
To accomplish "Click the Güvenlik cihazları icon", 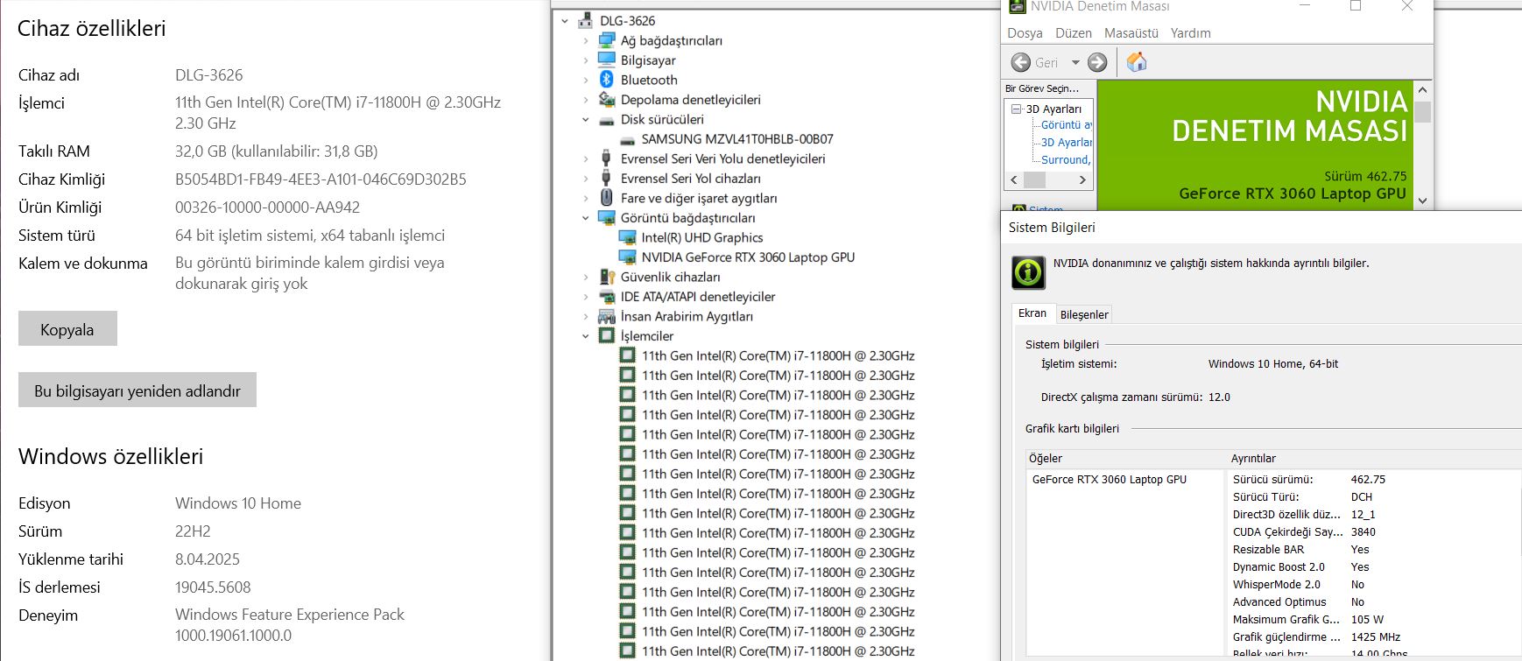I will coord(607,277).
